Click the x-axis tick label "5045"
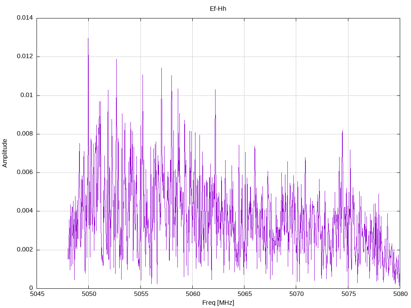Image resolution: width=411 pixels, height=308 pixels. click(x=37, y=294)
